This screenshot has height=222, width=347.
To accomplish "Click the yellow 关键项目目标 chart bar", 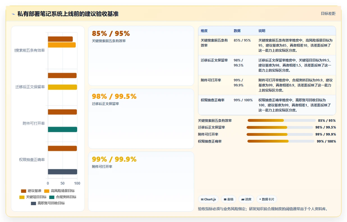I will click(62, 87).
